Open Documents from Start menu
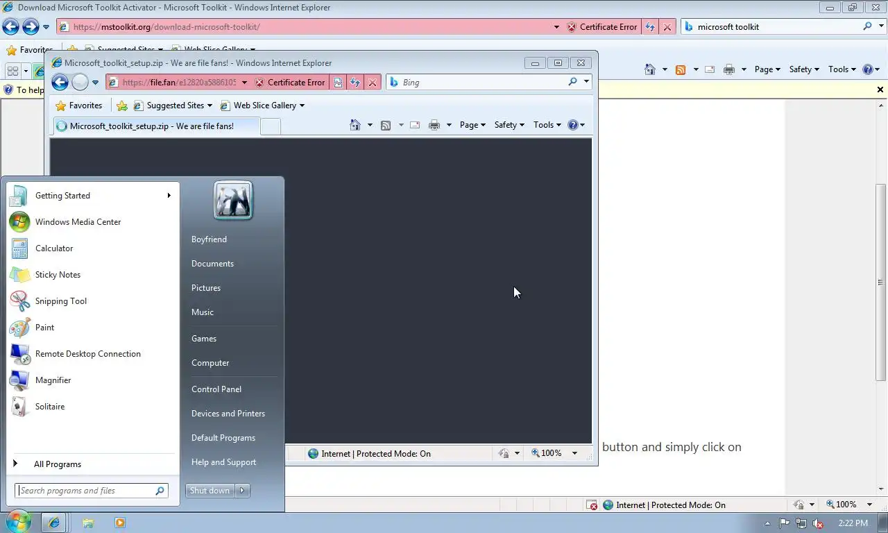 tap(212, 264)
